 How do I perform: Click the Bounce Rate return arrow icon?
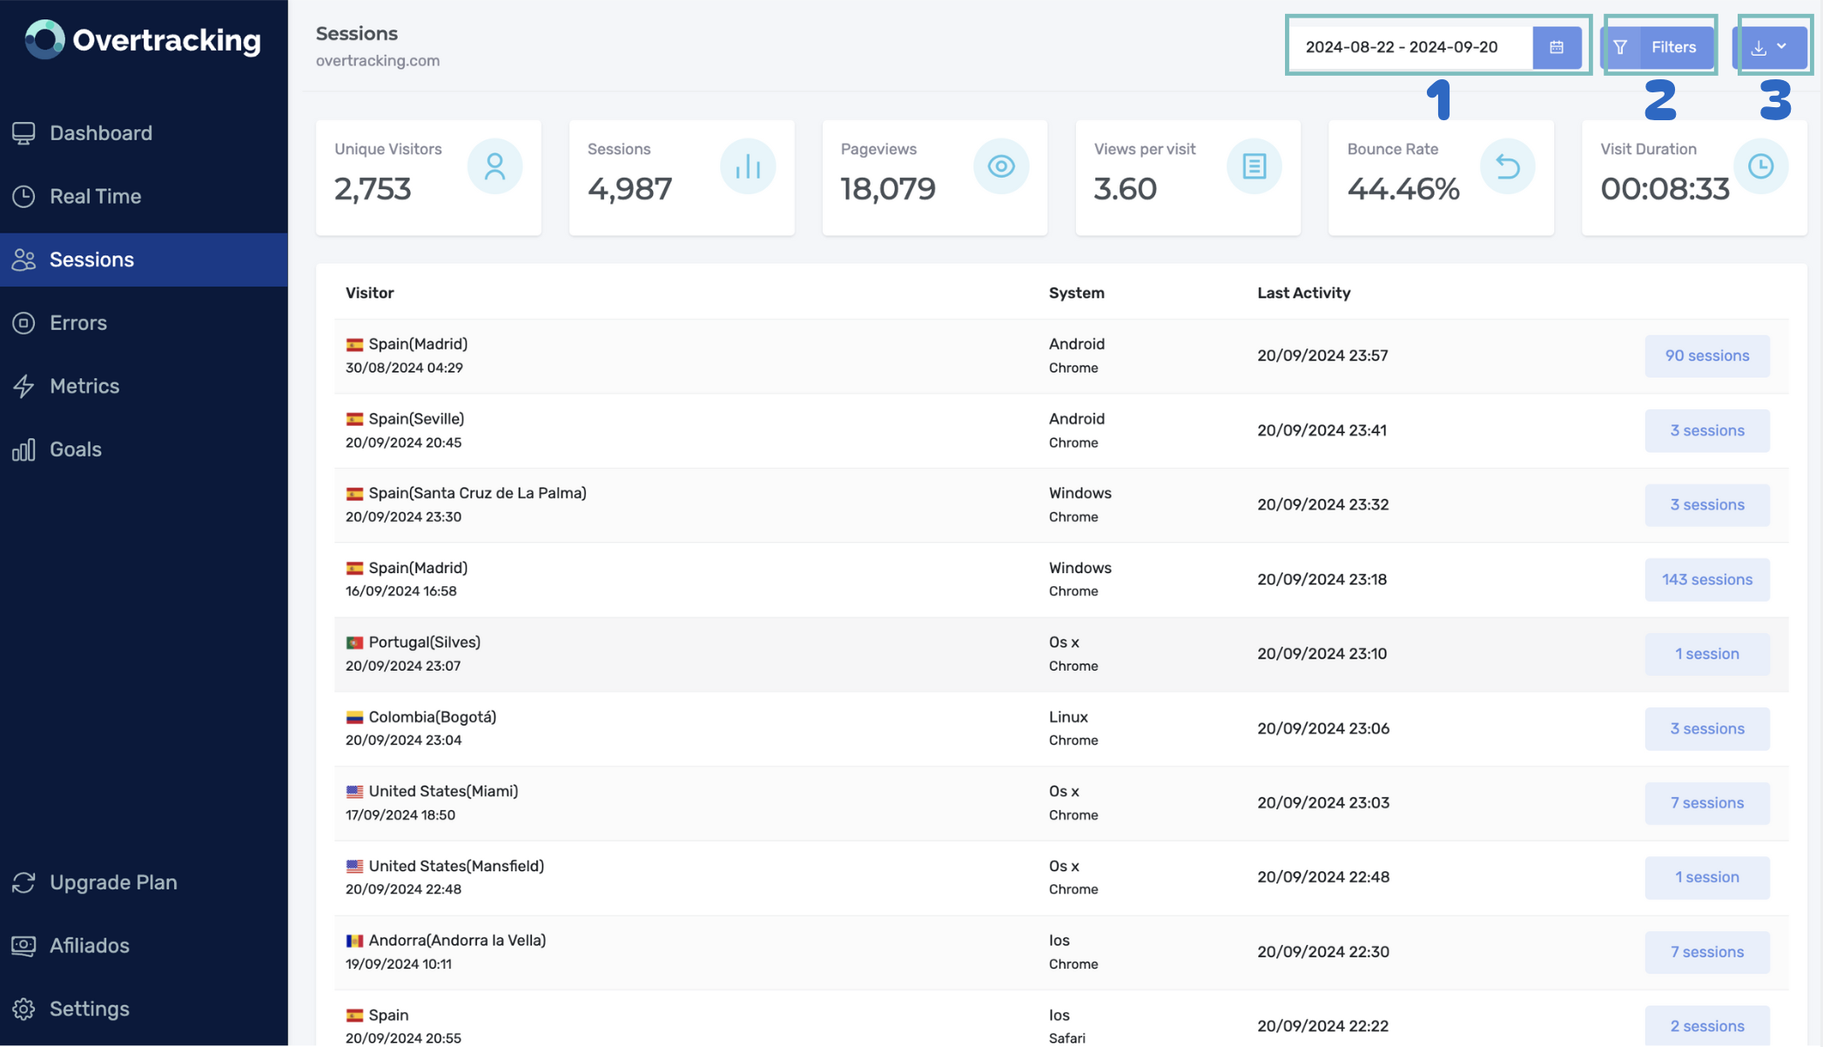(x=1508, y=165)
